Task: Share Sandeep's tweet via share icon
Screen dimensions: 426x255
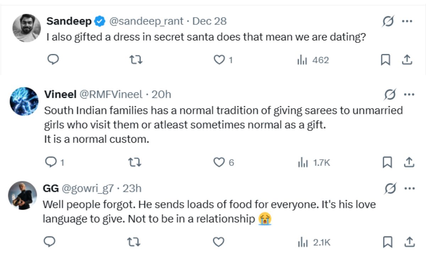Action: (x=406, y=60)
